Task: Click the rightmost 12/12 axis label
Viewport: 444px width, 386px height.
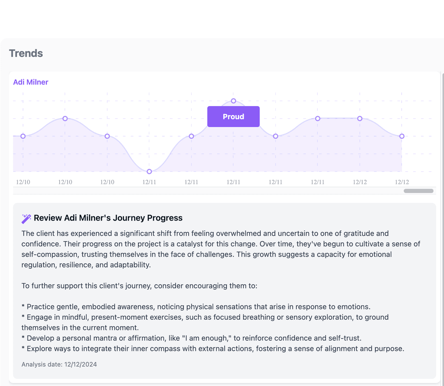Action: click(x=402, y=182)
